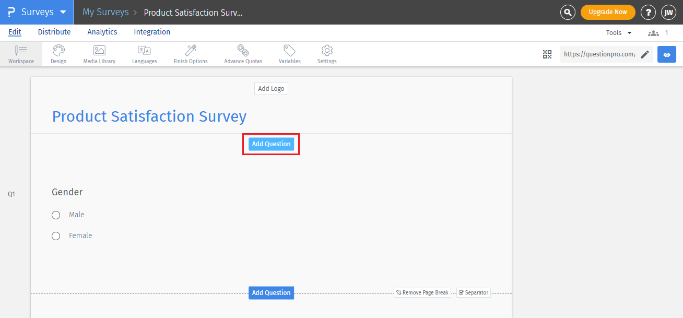Screen dimensions: 683x318
Task: Click the Add Logo button
Action: 271,88
